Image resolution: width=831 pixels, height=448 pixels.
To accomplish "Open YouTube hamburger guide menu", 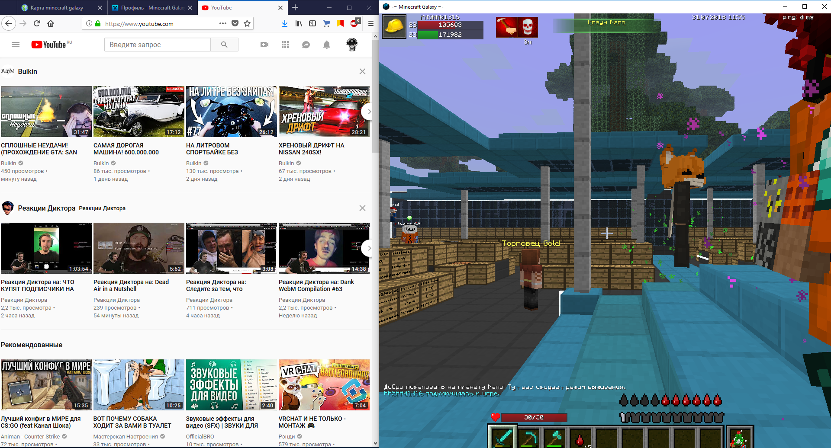I will coord(16,45).
